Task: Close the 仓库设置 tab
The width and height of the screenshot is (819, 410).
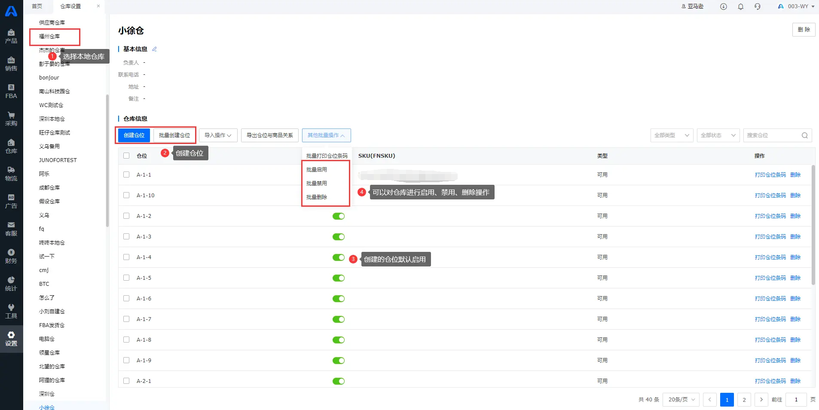Action: (98, 6)
